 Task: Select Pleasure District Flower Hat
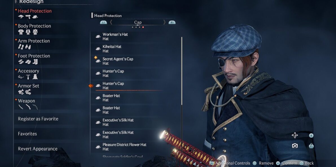click(x=129, y=147)
